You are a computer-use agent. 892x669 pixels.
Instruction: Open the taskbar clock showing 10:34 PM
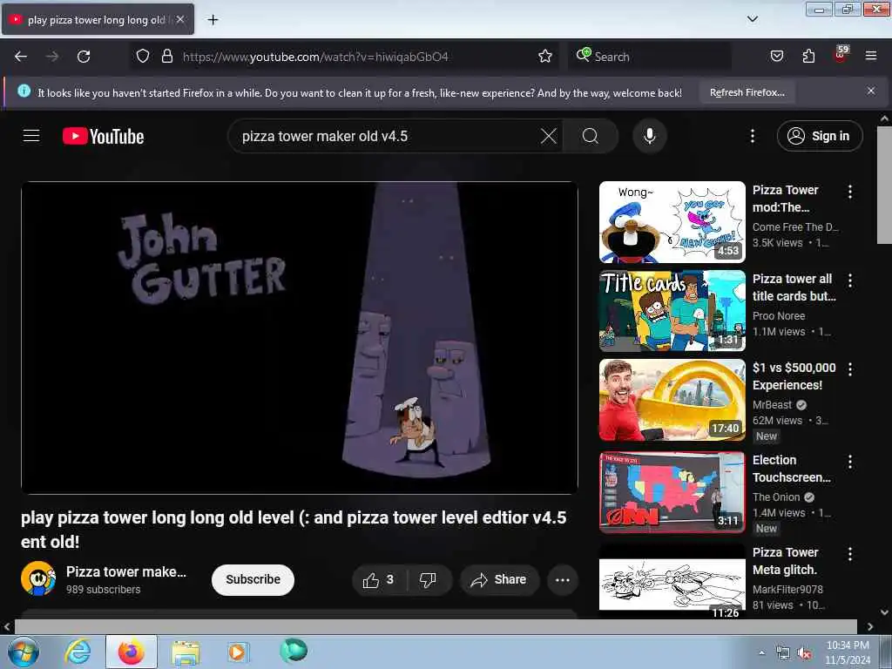pyautogui.click(x=847, y=652)
